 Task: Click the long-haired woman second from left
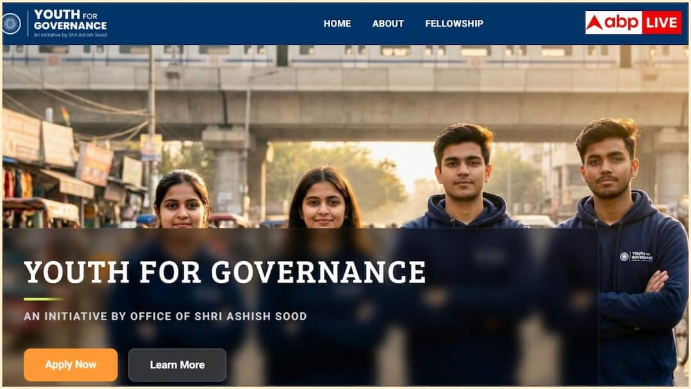click(x=324, y=198)
